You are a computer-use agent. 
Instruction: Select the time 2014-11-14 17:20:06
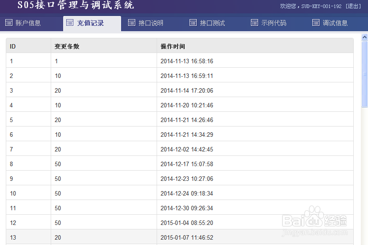click(187, 90)
